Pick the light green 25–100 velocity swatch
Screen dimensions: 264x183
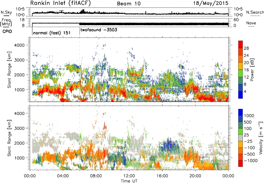tap(241, 132)
